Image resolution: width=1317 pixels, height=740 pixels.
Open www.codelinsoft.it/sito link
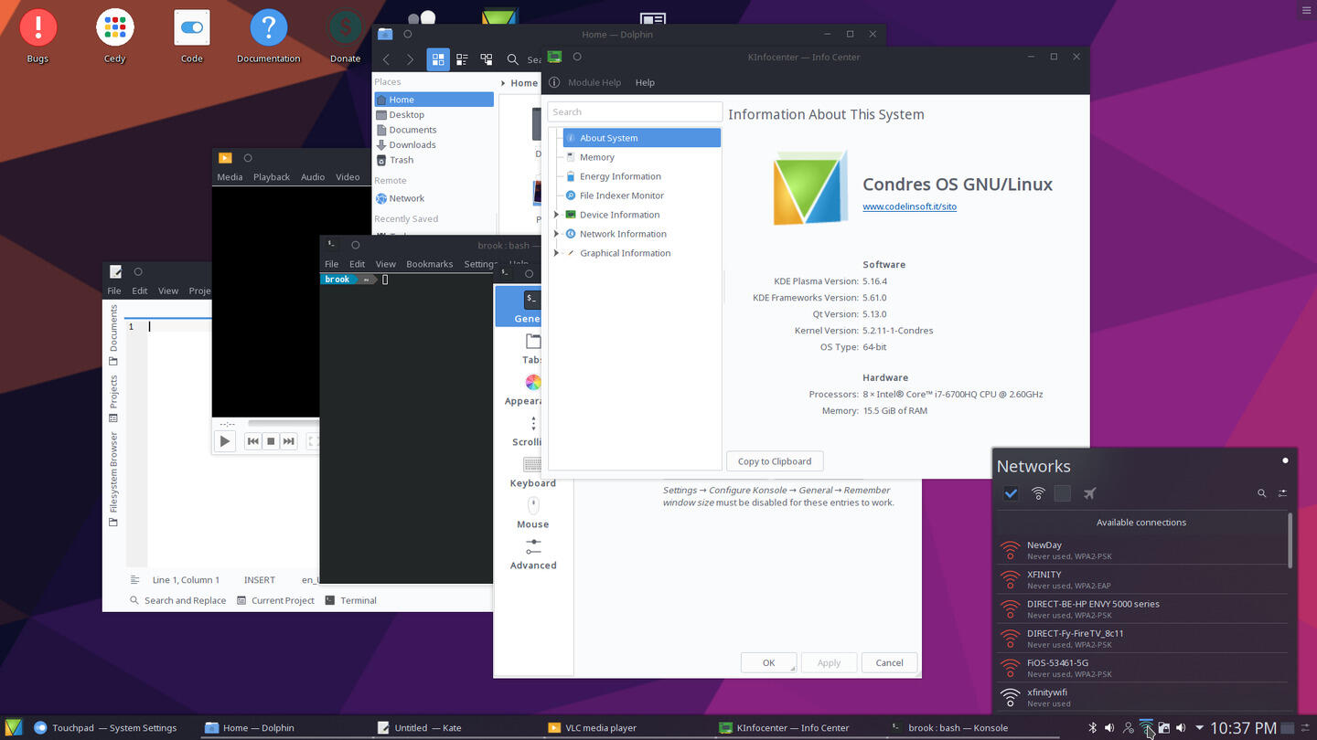(x=909, y=206)
